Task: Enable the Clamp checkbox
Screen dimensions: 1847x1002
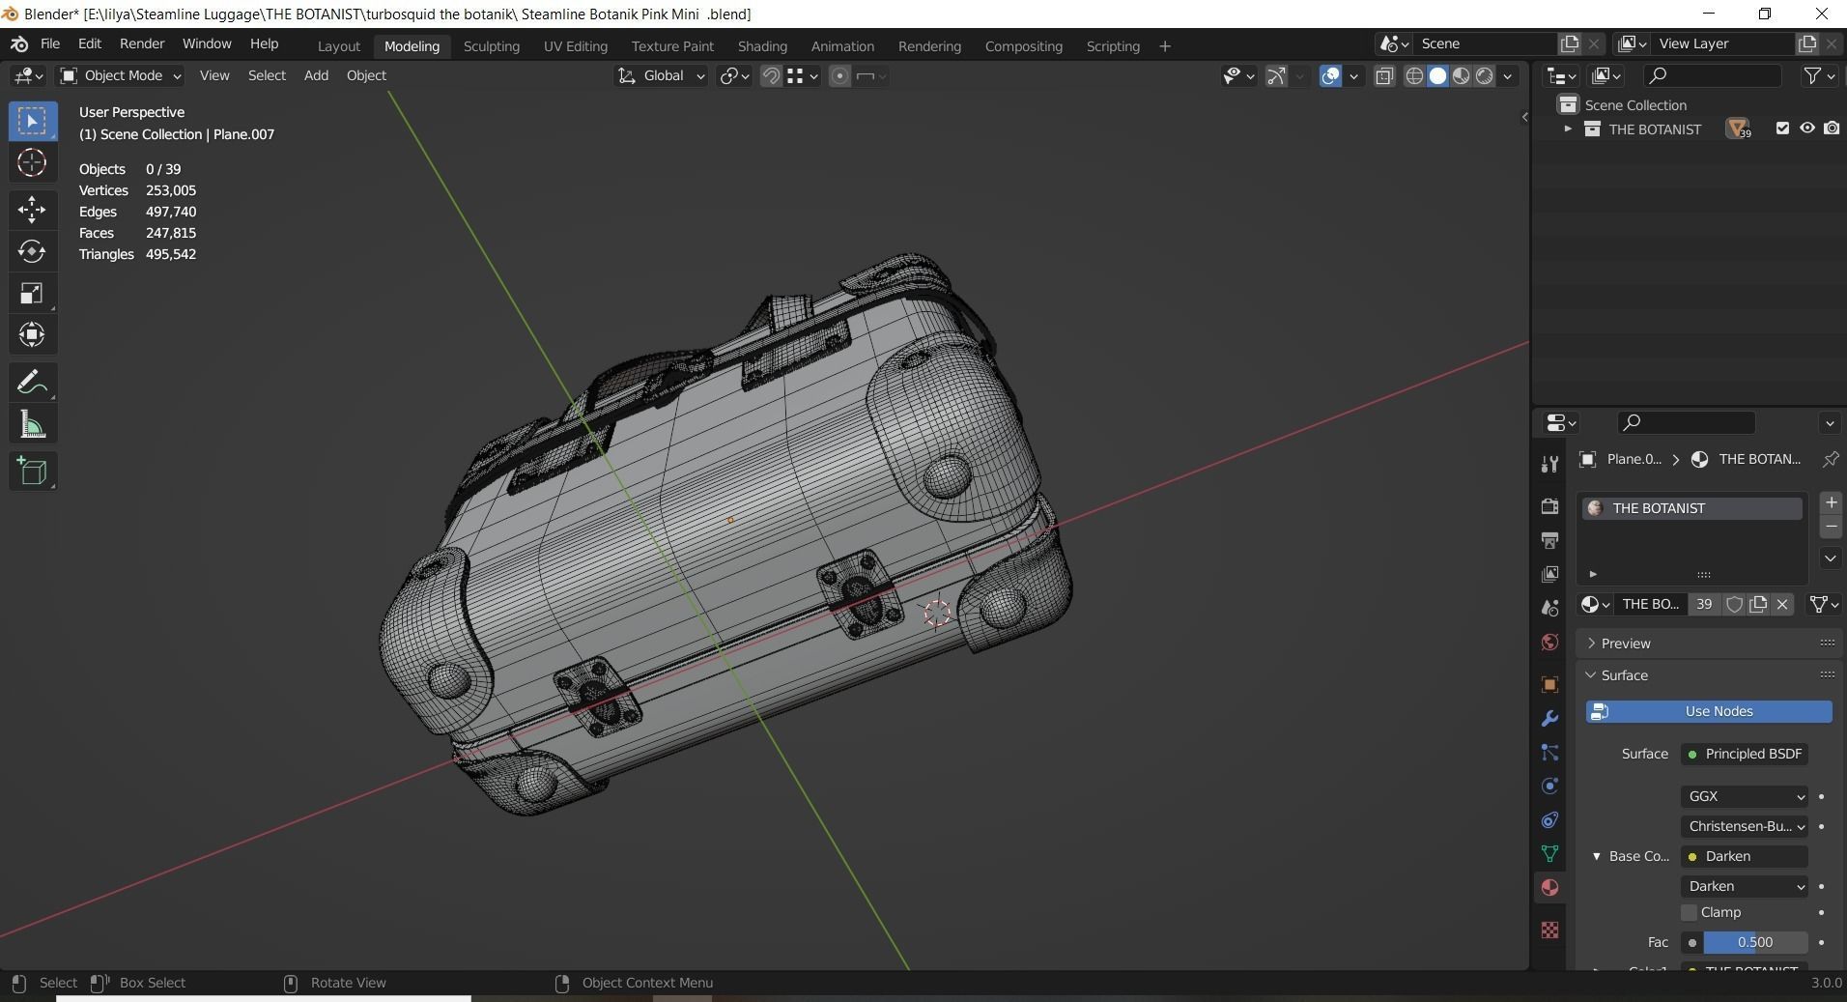Action: pos(1690,912)
